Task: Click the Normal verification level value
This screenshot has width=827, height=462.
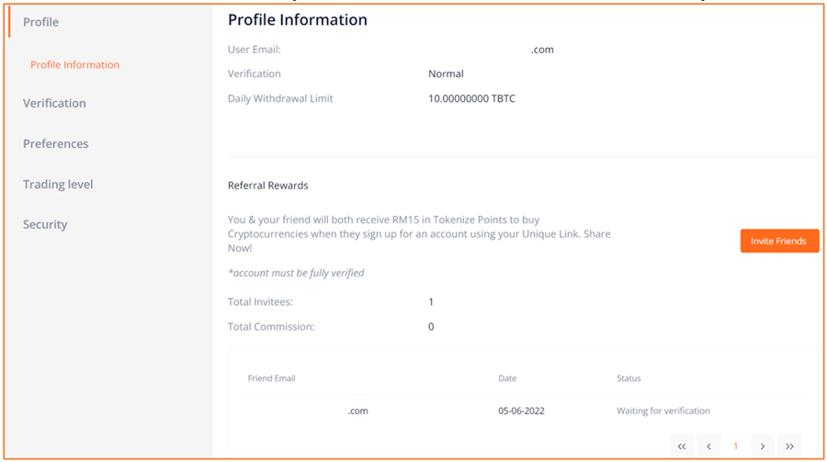Action: pos(446,73)
